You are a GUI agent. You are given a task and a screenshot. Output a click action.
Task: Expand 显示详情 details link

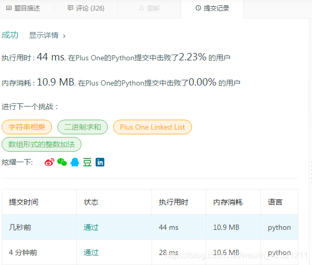click(x=47, y=35)
